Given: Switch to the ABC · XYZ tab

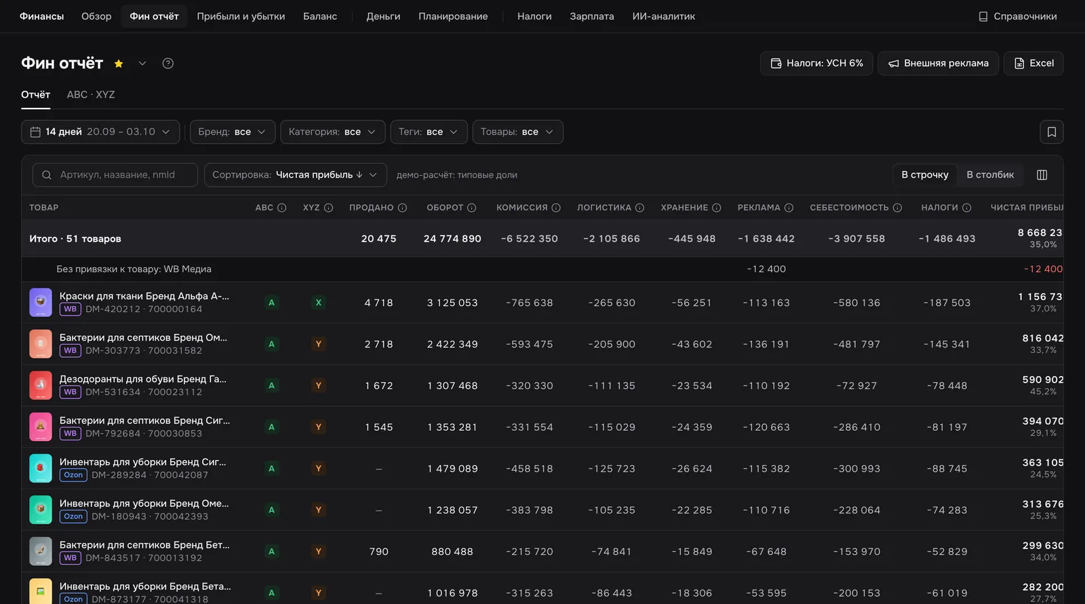Looking at the screenshot, I should point(91,95).
